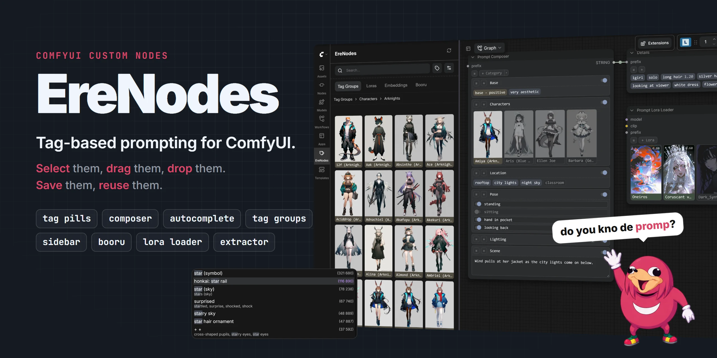Viewport: 717px width, 358px height.
Task: Toggle the Location category switch
Action: coord(604,173)
